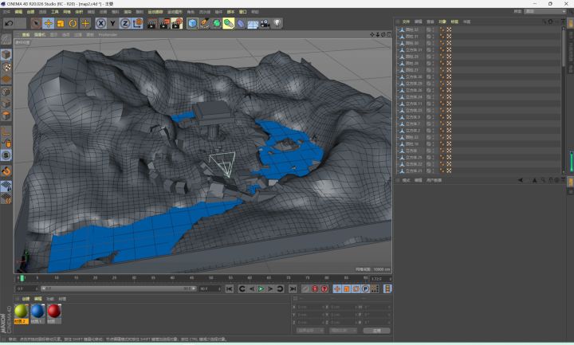Switch to Model mode in left toolbar
Image resolution: width=574 pixels, height=345 pixels.
(x=6, y=55)
